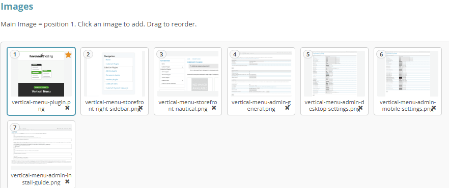Click position badge number 1
Viewport: 449px width, 188px height.
point(15,54)
